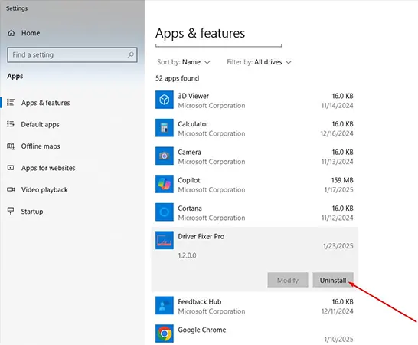Click the Cortana app icon
418x345 pixels.
click(x=164, y=212)
